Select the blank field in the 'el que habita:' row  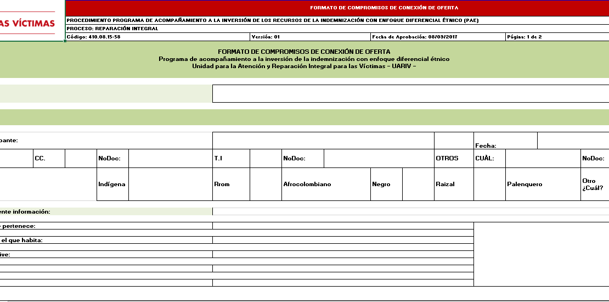coord(343,240)
